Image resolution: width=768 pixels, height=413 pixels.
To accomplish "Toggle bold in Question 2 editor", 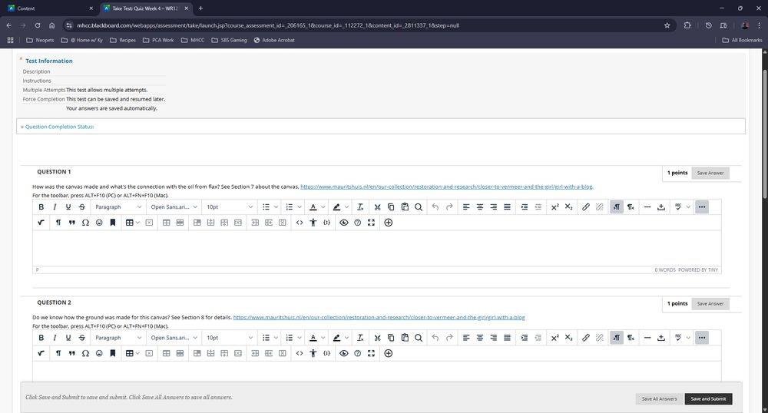I will (x=41, y=338).
